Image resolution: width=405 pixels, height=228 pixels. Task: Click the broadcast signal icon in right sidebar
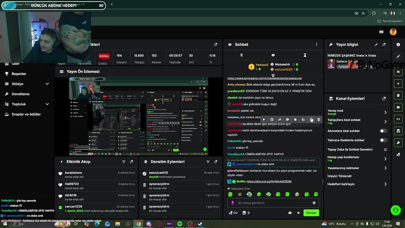coord(398,119)
